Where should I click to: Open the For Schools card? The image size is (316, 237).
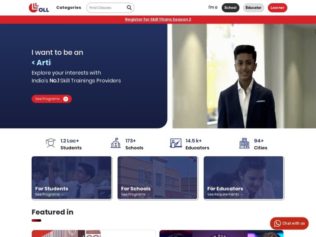pos(158,178)
